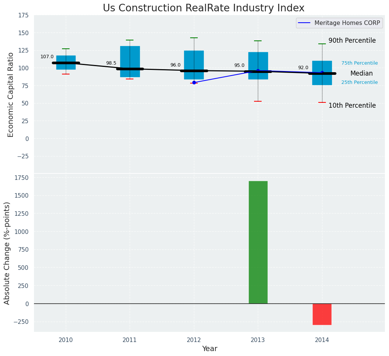The image size is (389, 356).
Task: Click the Economic Capital Ratio axis label
Action: pyautogui.click(x=11, y=94)
